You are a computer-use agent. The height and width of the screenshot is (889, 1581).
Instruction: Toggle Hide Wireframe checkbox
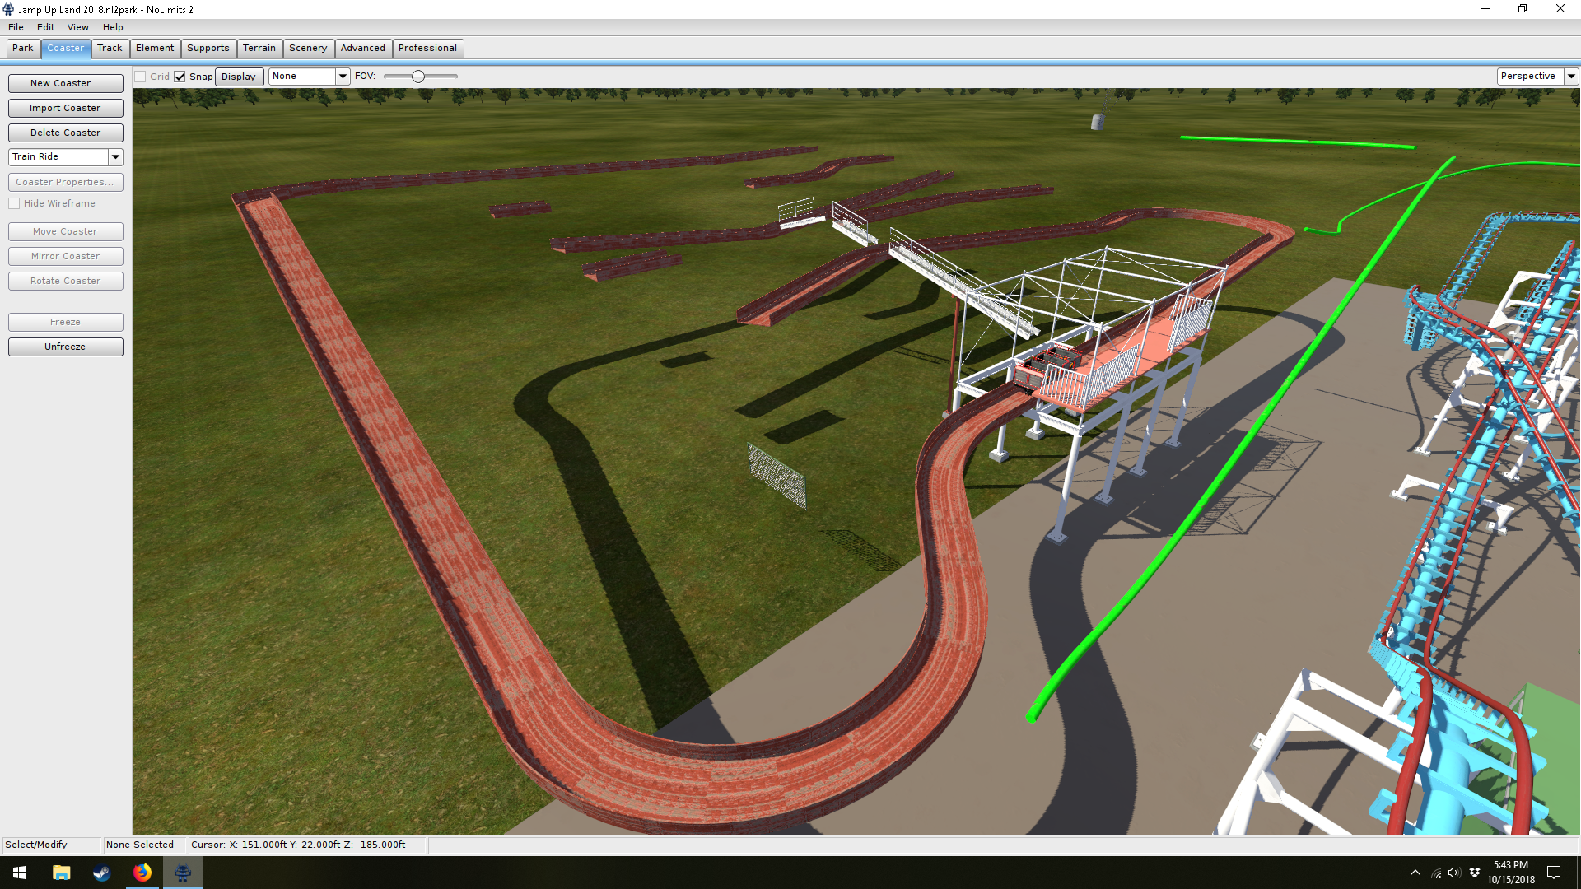click(14, 203)
